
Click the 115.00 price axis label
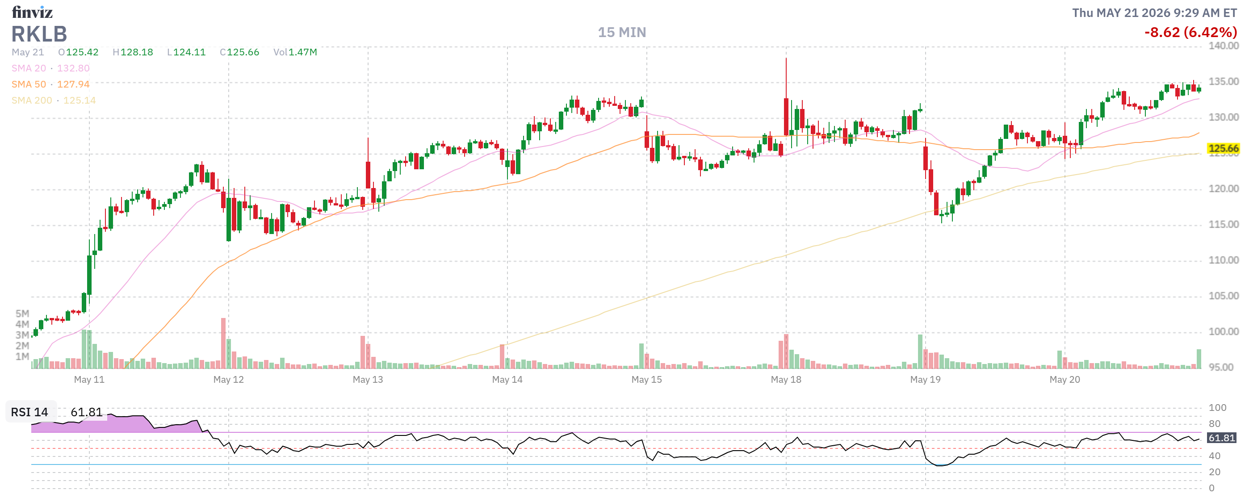pyautogui.click(x=1223, y=225)
